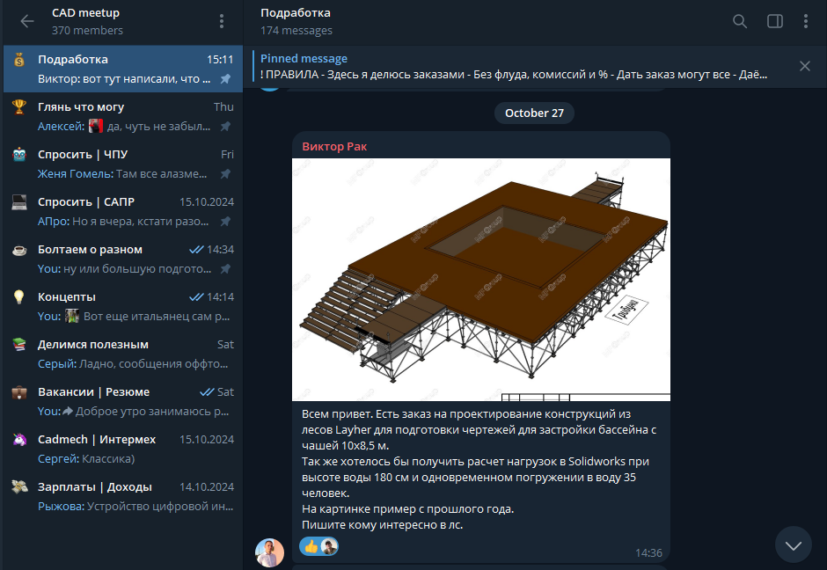
Task: Select the Глянь что могу topic
Action: (x=123, y=116)
